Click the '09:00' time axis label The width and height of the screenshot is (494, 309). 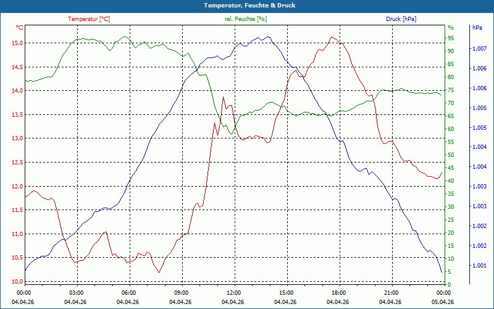click(x=180, y=292)
